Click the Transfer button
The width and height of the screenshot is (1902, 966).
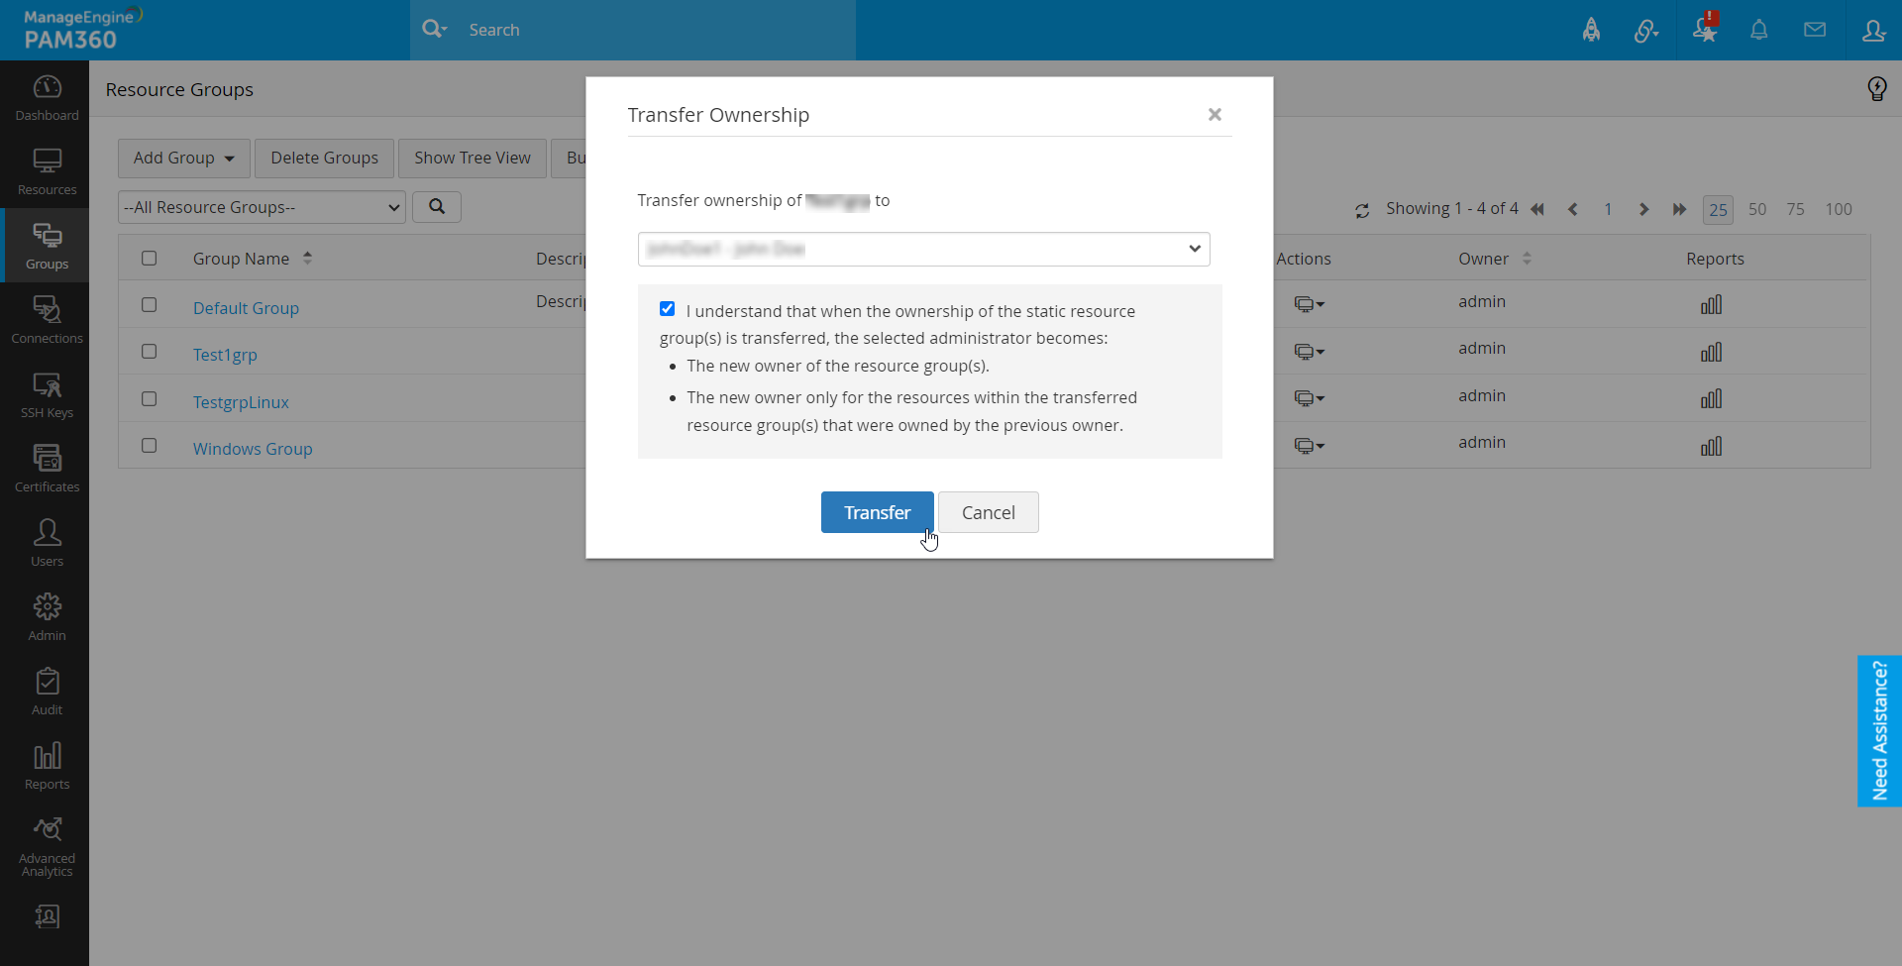tap(877, 512)
